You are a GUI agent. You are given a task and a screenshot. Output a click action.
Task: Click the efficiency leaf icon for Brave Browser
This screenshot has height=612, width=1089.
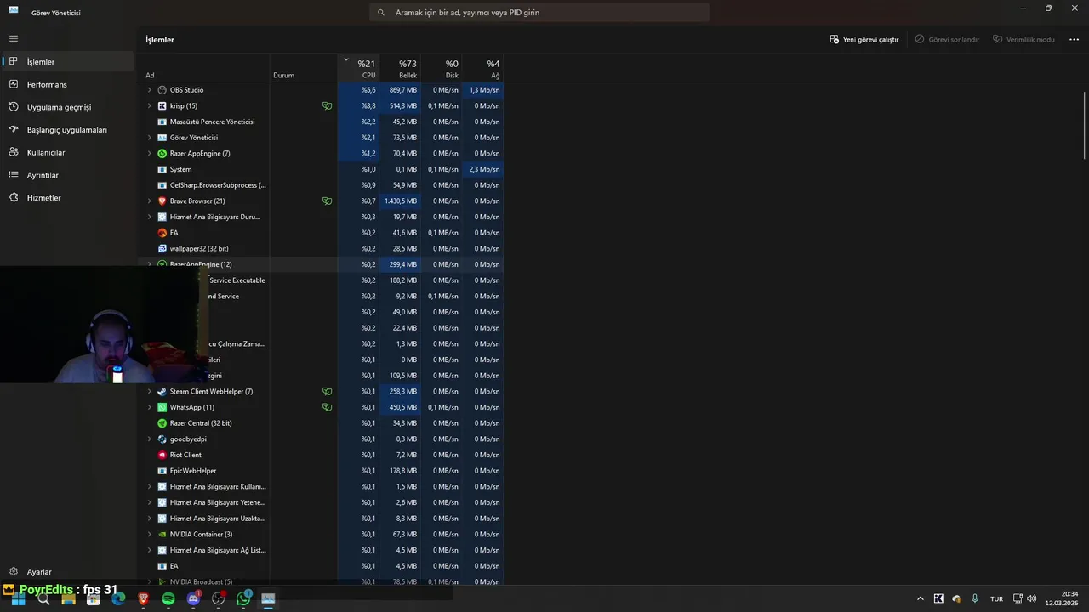pos(327,201)
